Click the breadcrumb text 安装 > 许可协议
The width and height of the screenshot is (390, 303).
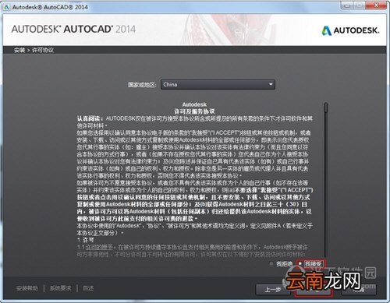click(34, 50)
